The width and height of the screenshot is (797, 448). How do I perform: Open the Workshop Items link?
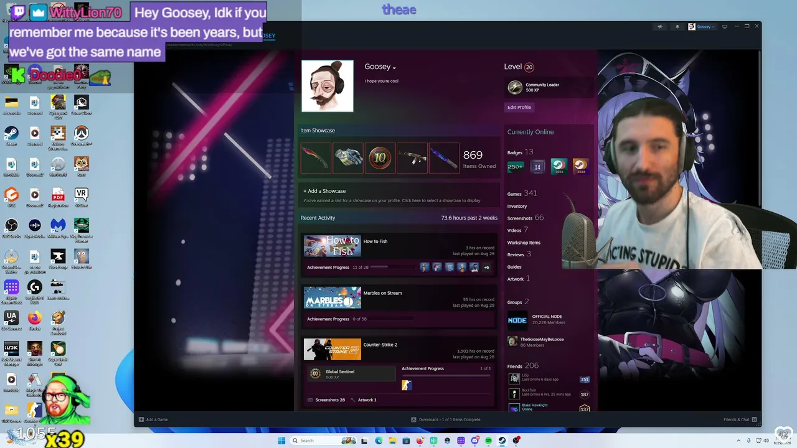[524, 243]
